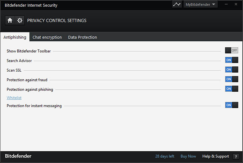Turn on Show Bitdefender Toolbar
This screenshot has height=163, width=243.
point(232,50)
